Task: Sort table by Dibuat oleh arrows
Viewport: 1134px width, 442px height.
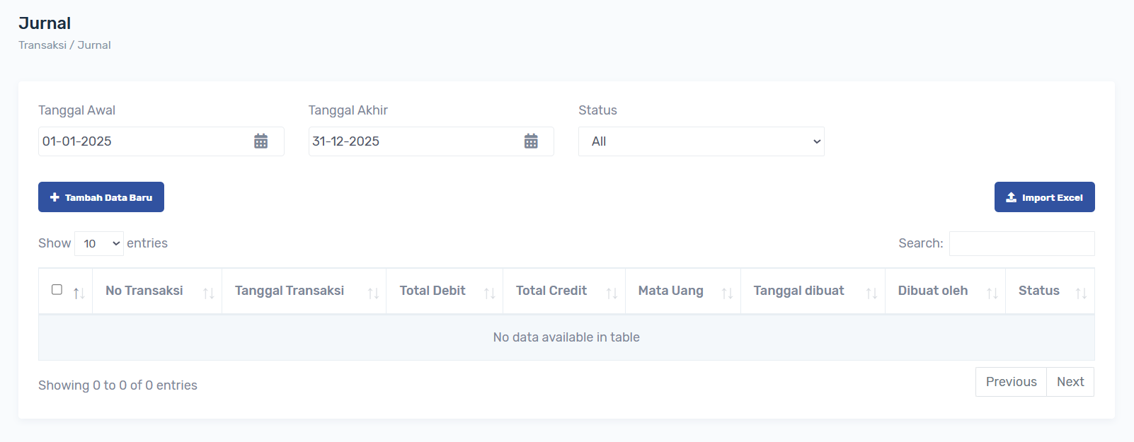Action: coord(992,293)
